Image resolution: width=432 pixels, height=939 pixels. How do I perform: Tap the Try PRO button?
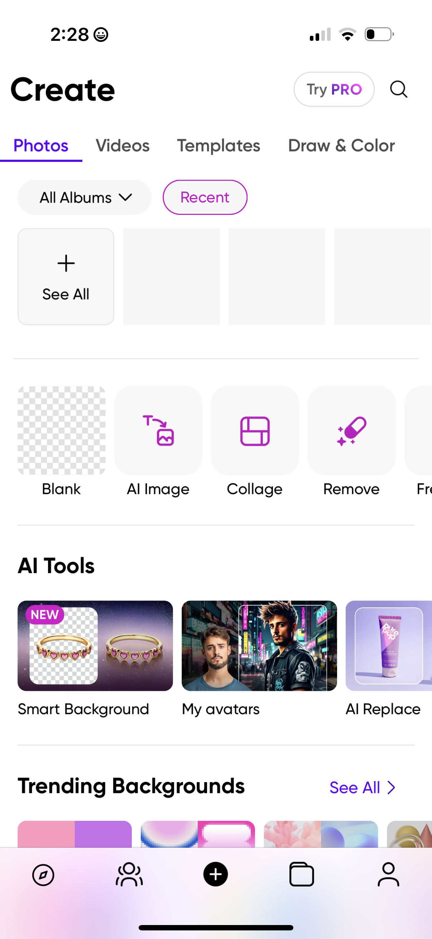click(333, 89)
